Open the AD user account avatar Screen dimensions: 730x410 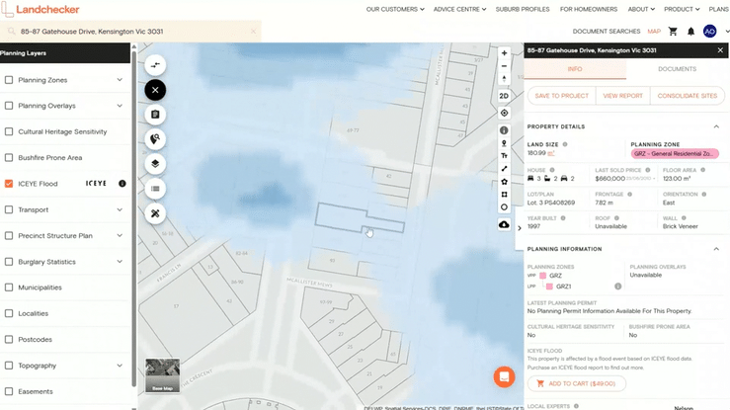click(709, 32)
